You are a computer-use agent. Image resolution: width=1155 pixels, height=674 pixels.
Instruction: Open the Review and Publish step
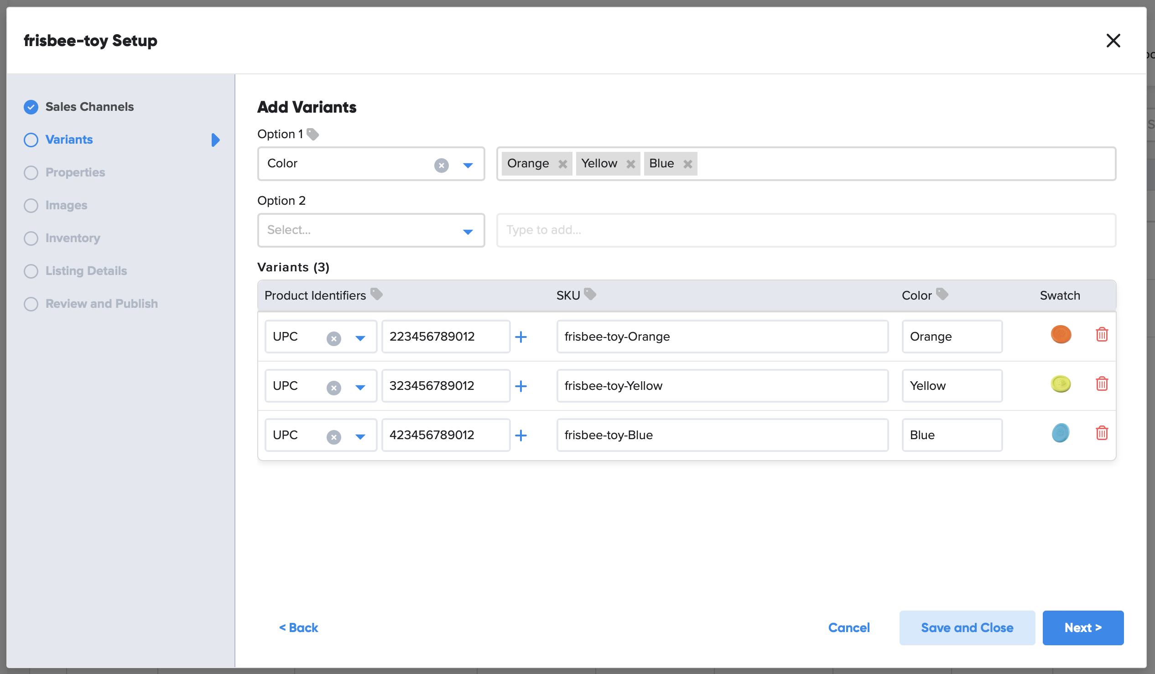coord(101,304)
